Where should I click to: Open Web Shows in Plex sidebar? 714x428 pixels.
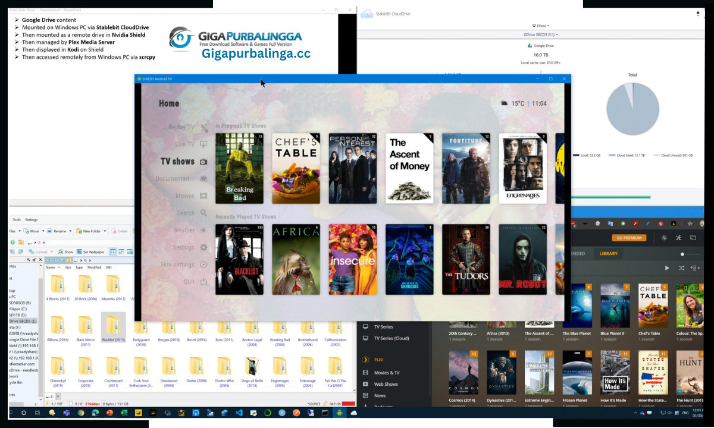click(386, 384)
